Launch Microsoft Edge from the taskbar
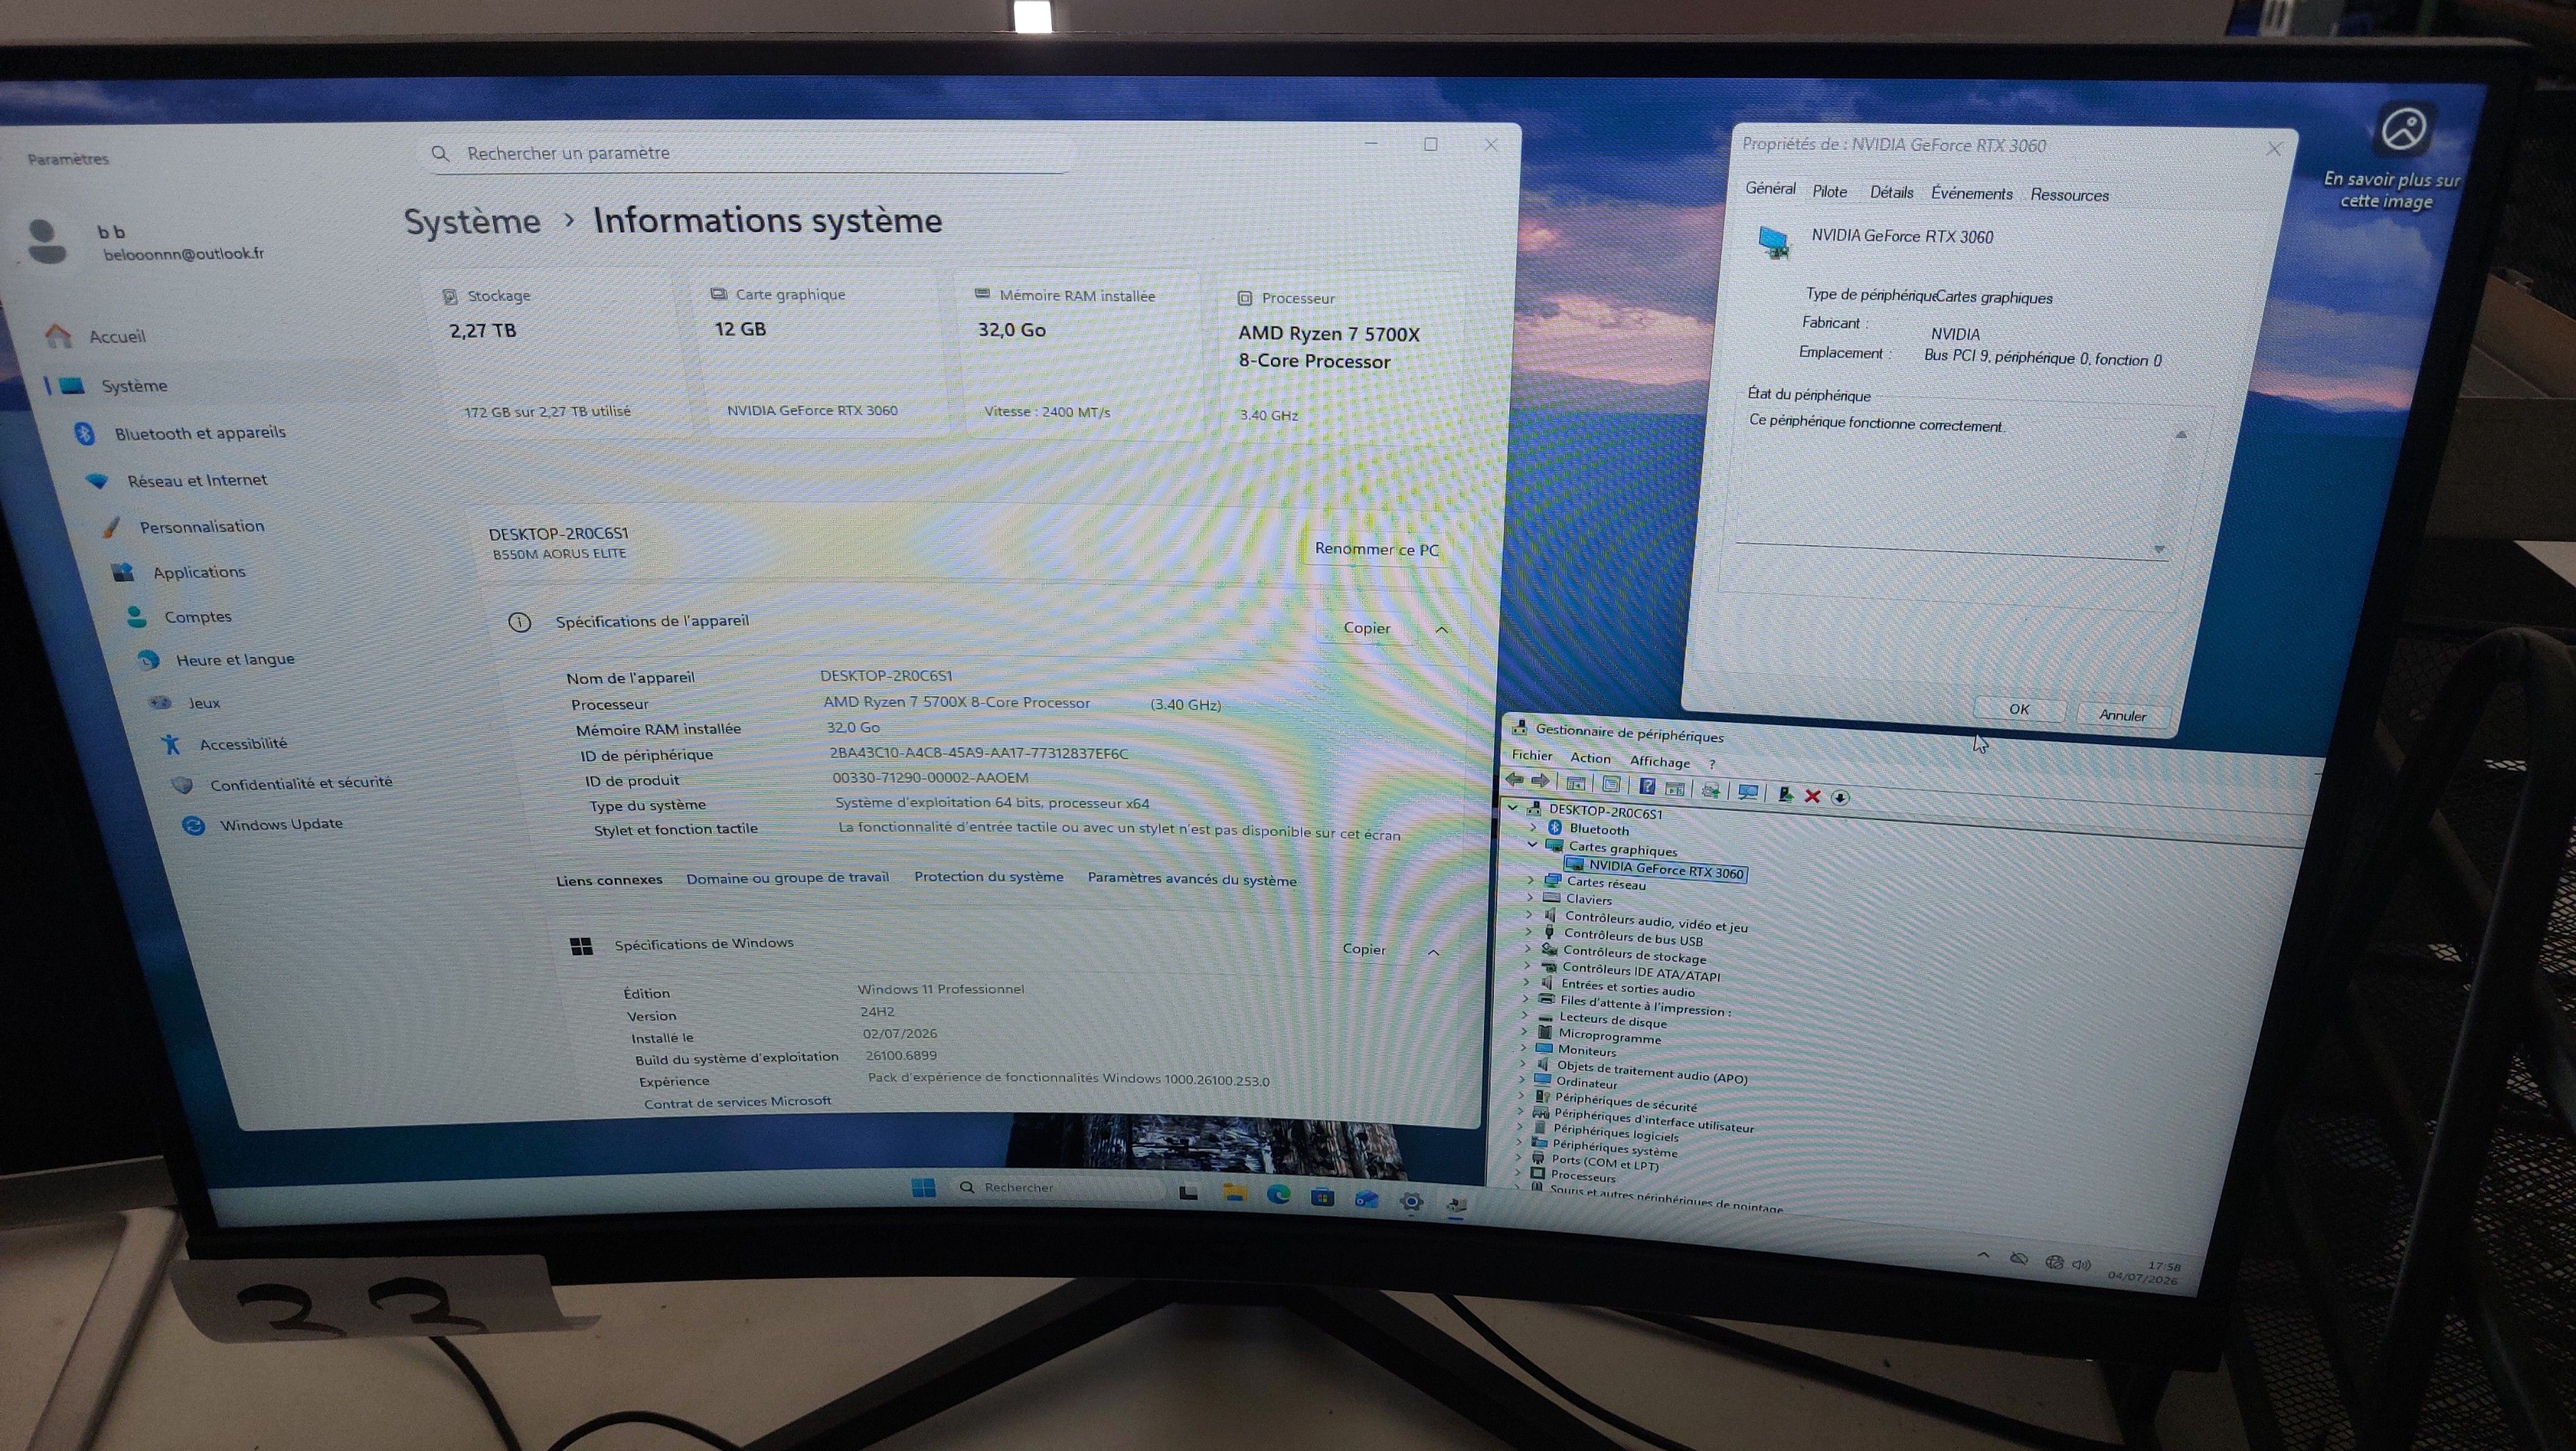 [1279, 1195]
